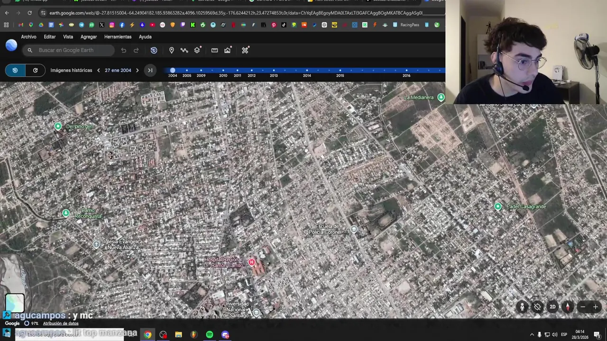
Task: Open the map style thumbnail
Action: tap(15, 303)
